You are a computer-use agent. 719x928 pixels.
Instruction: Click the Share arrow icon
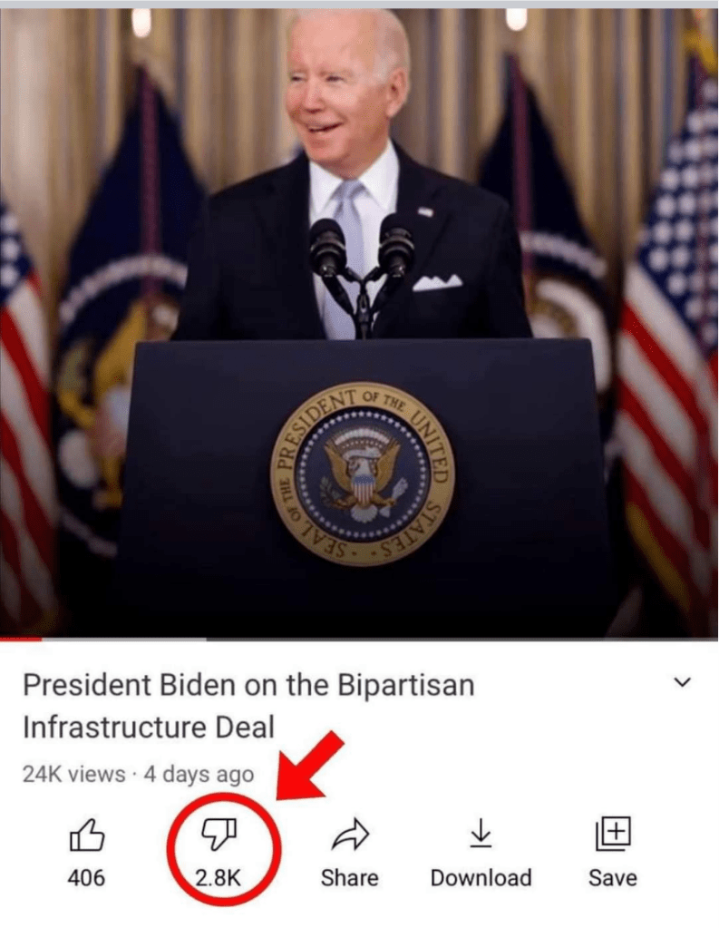(x=350, y=835)
